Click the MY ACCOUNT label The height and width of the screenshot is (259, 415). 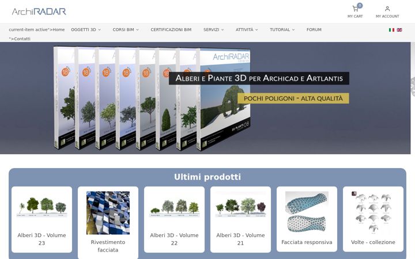387,16
